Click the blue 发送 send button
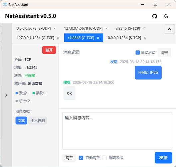Viewport: 176px width, 167px height. [x=163, y=158]
